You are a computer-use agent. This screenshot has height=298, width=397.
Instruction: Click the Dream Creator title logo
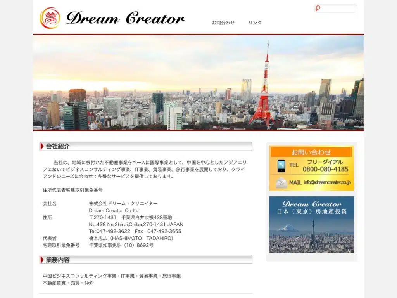[x=125, y=18]
